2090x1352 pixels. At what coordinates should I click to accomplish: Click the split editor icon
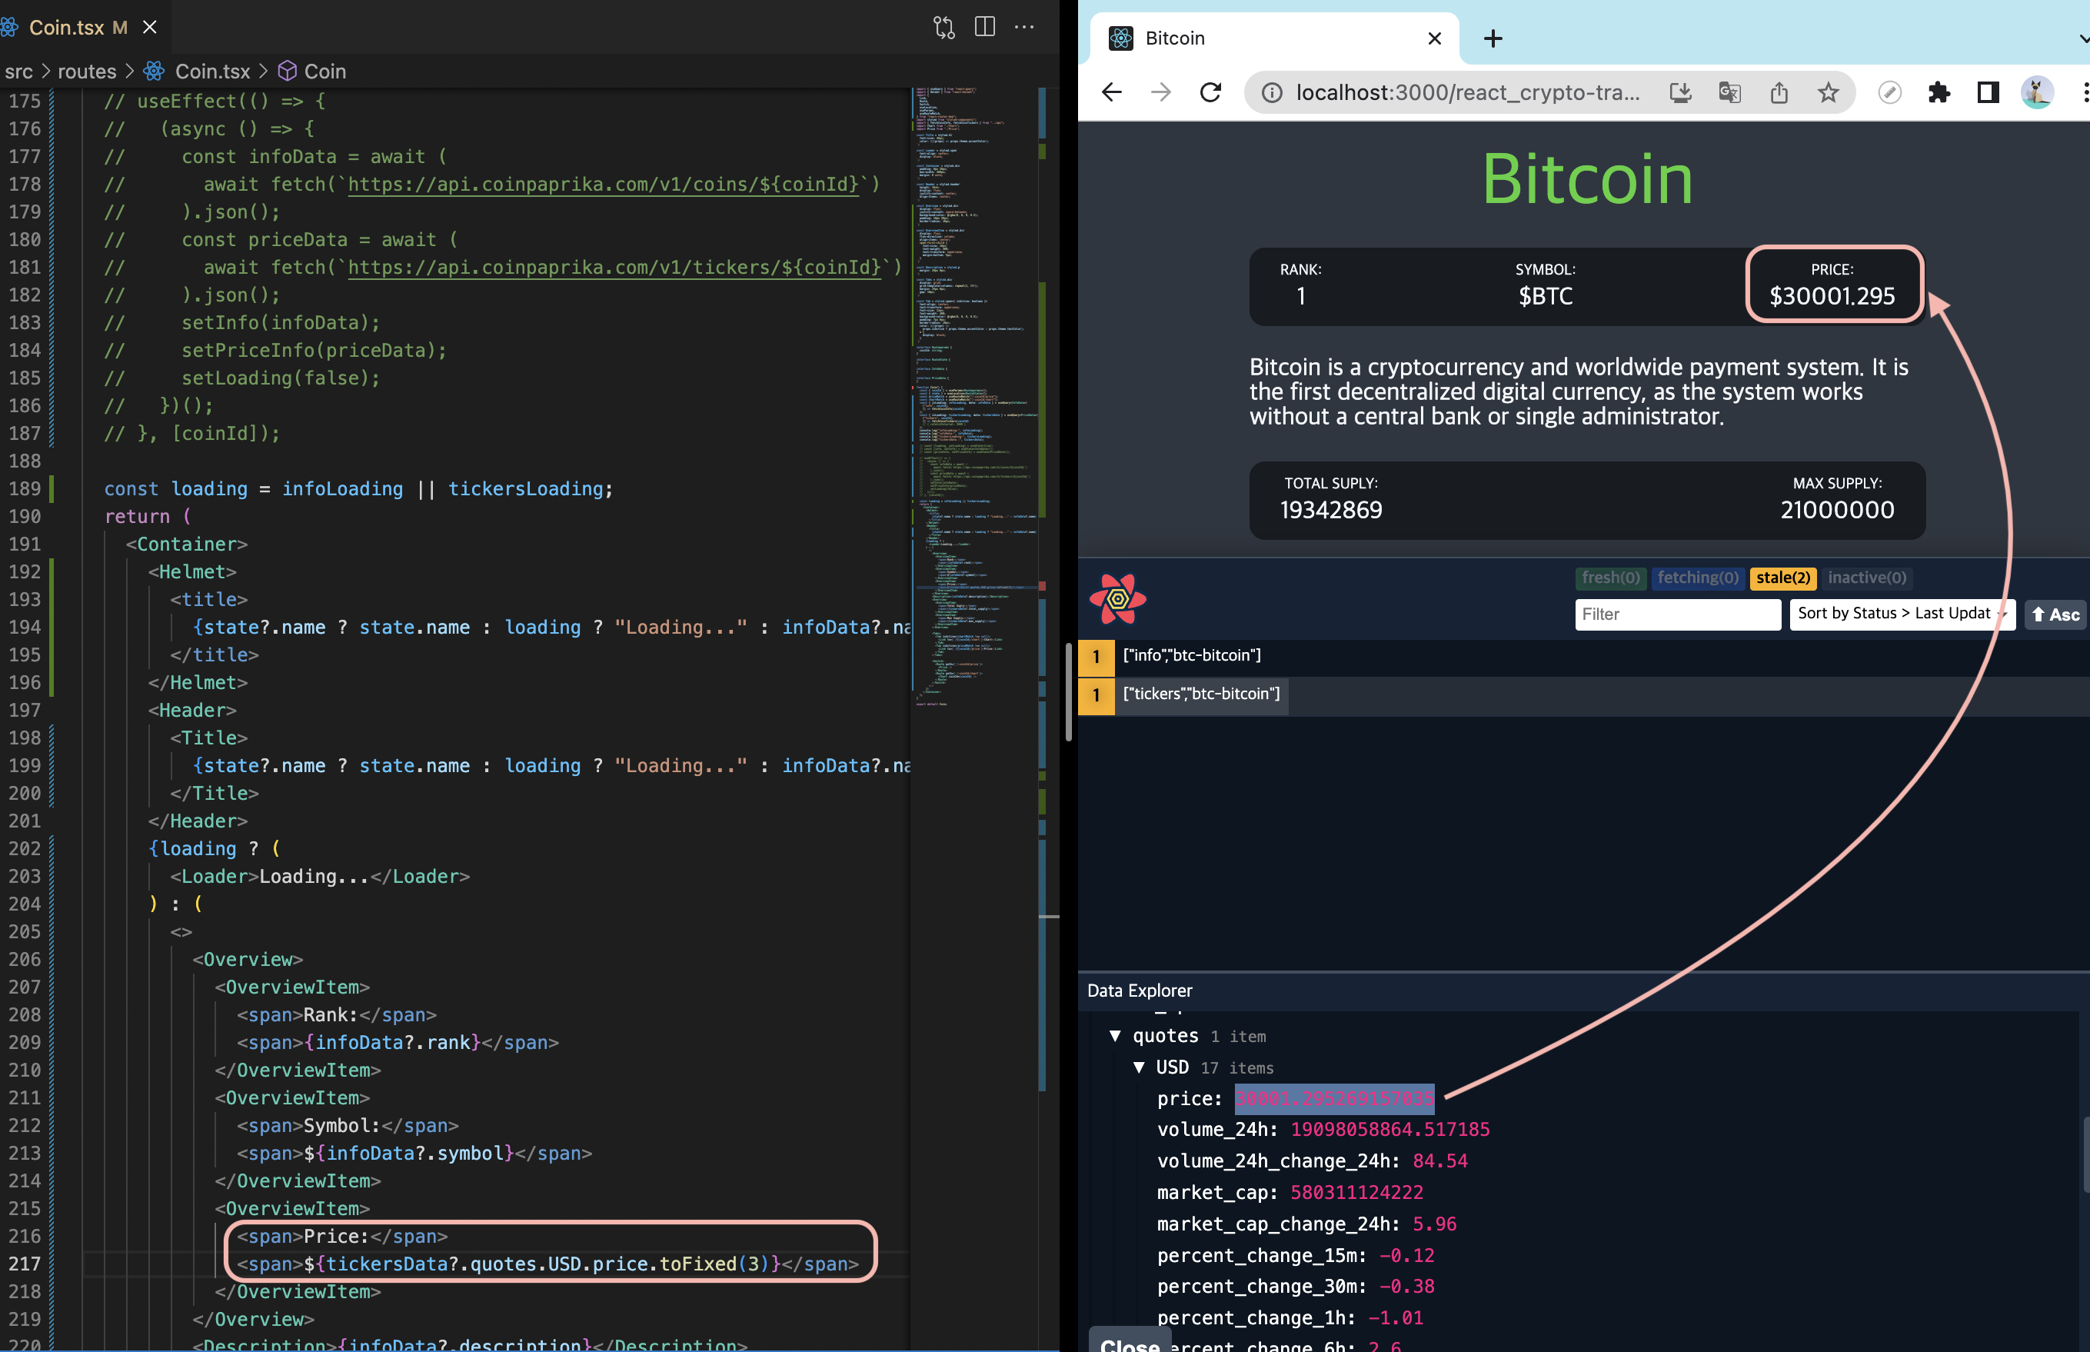(x=985, y=27)
